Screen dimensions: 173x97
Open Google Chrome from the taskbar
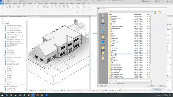11,95
